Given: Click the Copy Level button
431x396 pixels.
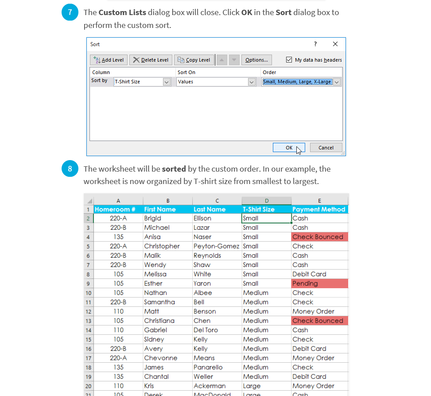Looking at the screenshot, I should click(194, 60).
